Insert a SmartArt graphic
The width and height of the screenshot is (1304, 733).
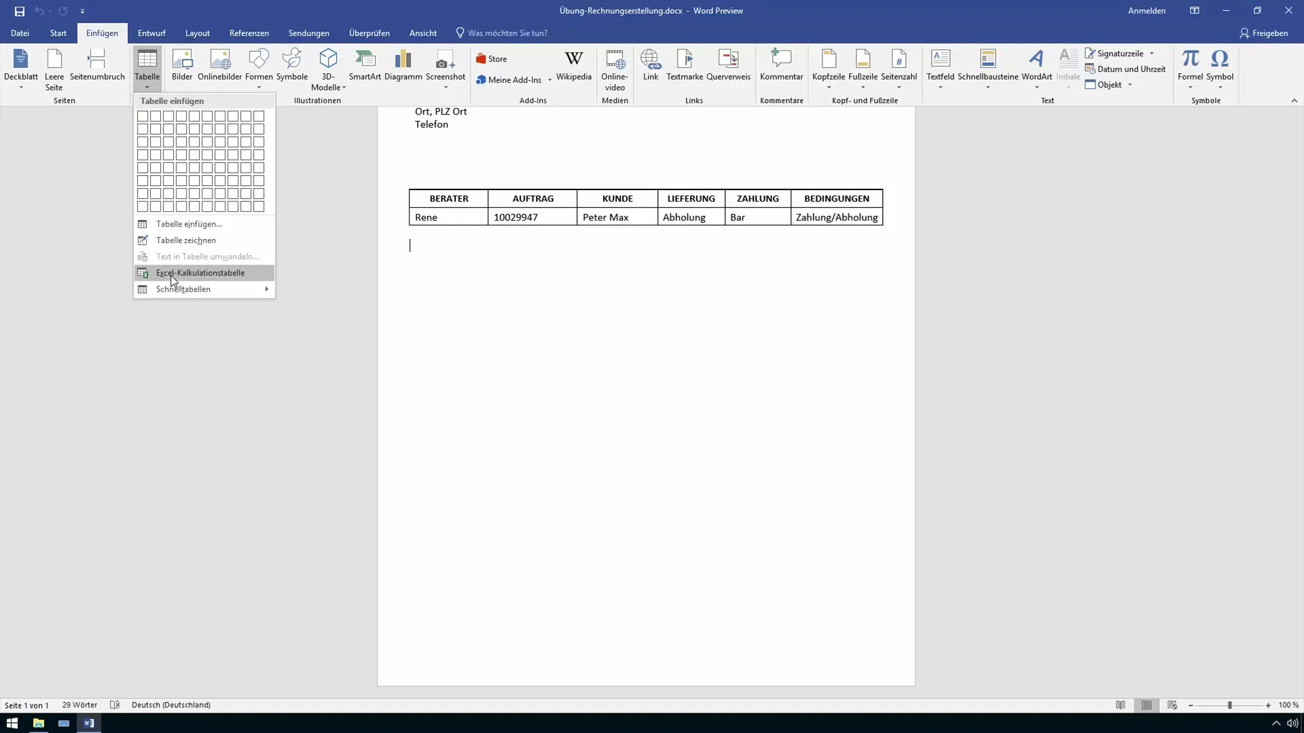coord(365,66)
